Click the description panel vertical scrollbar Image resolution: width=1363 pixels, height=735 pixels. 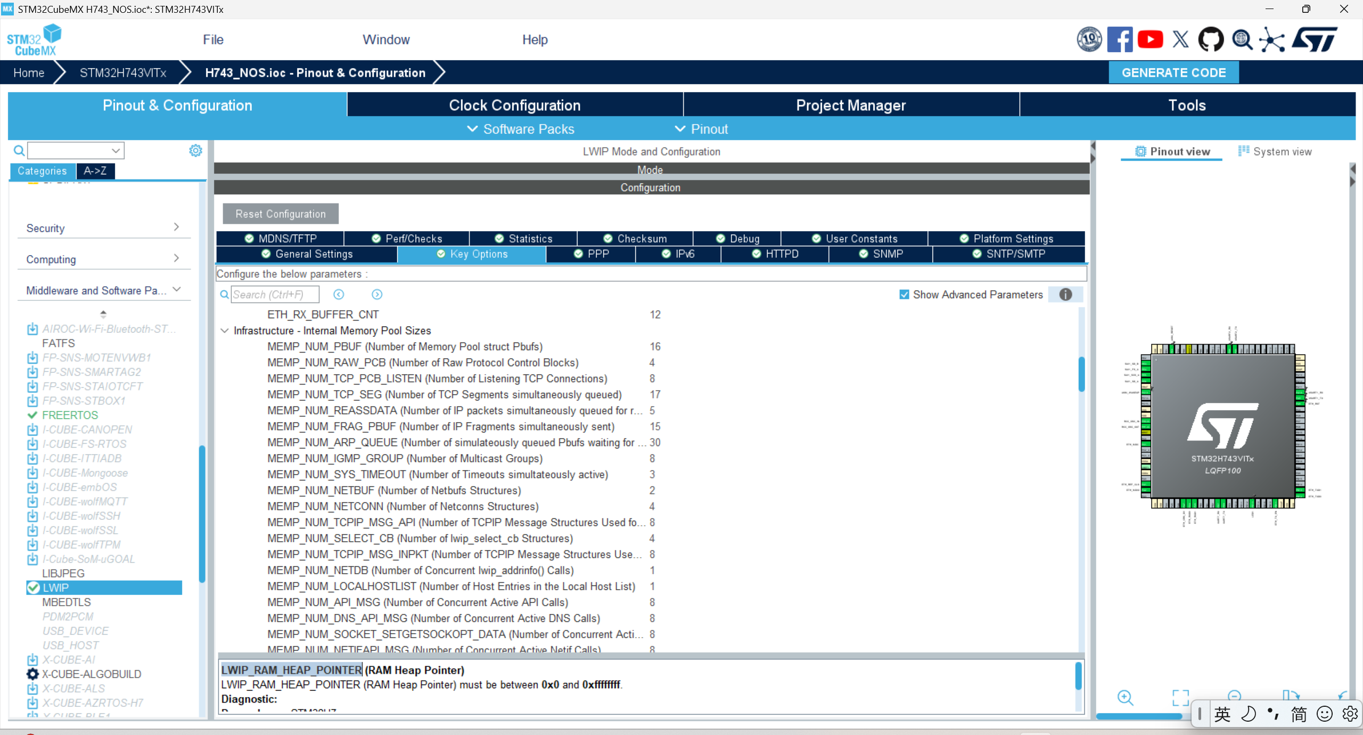click(1078, 675)
